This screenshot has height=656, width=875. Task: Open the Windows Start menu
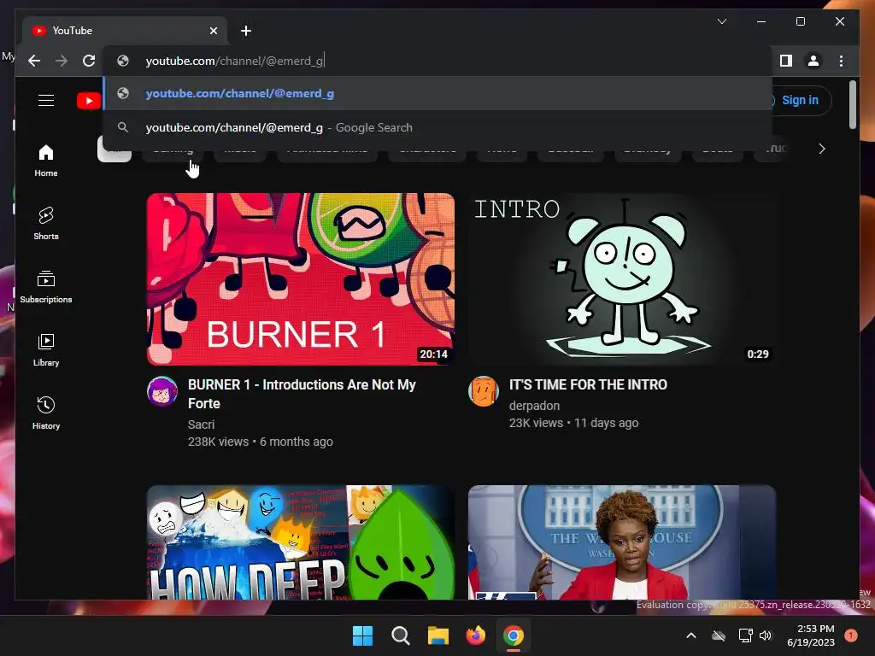(362, 635)
